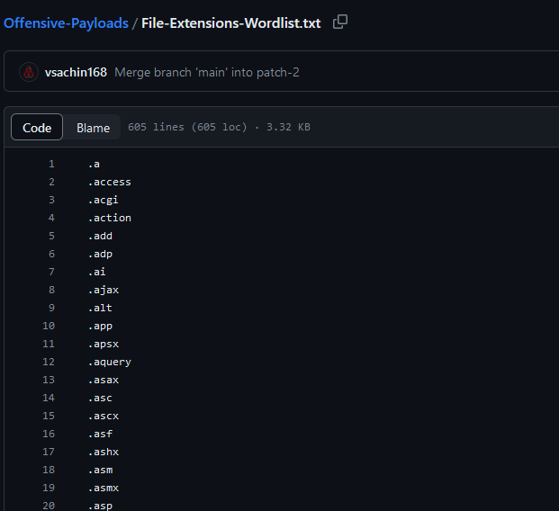Image resolution: width=559 pixels, height=511 pixels.
Task: Click the '605 lines (605 loc) · 3.32 KB' info
Action: point(219,127)
